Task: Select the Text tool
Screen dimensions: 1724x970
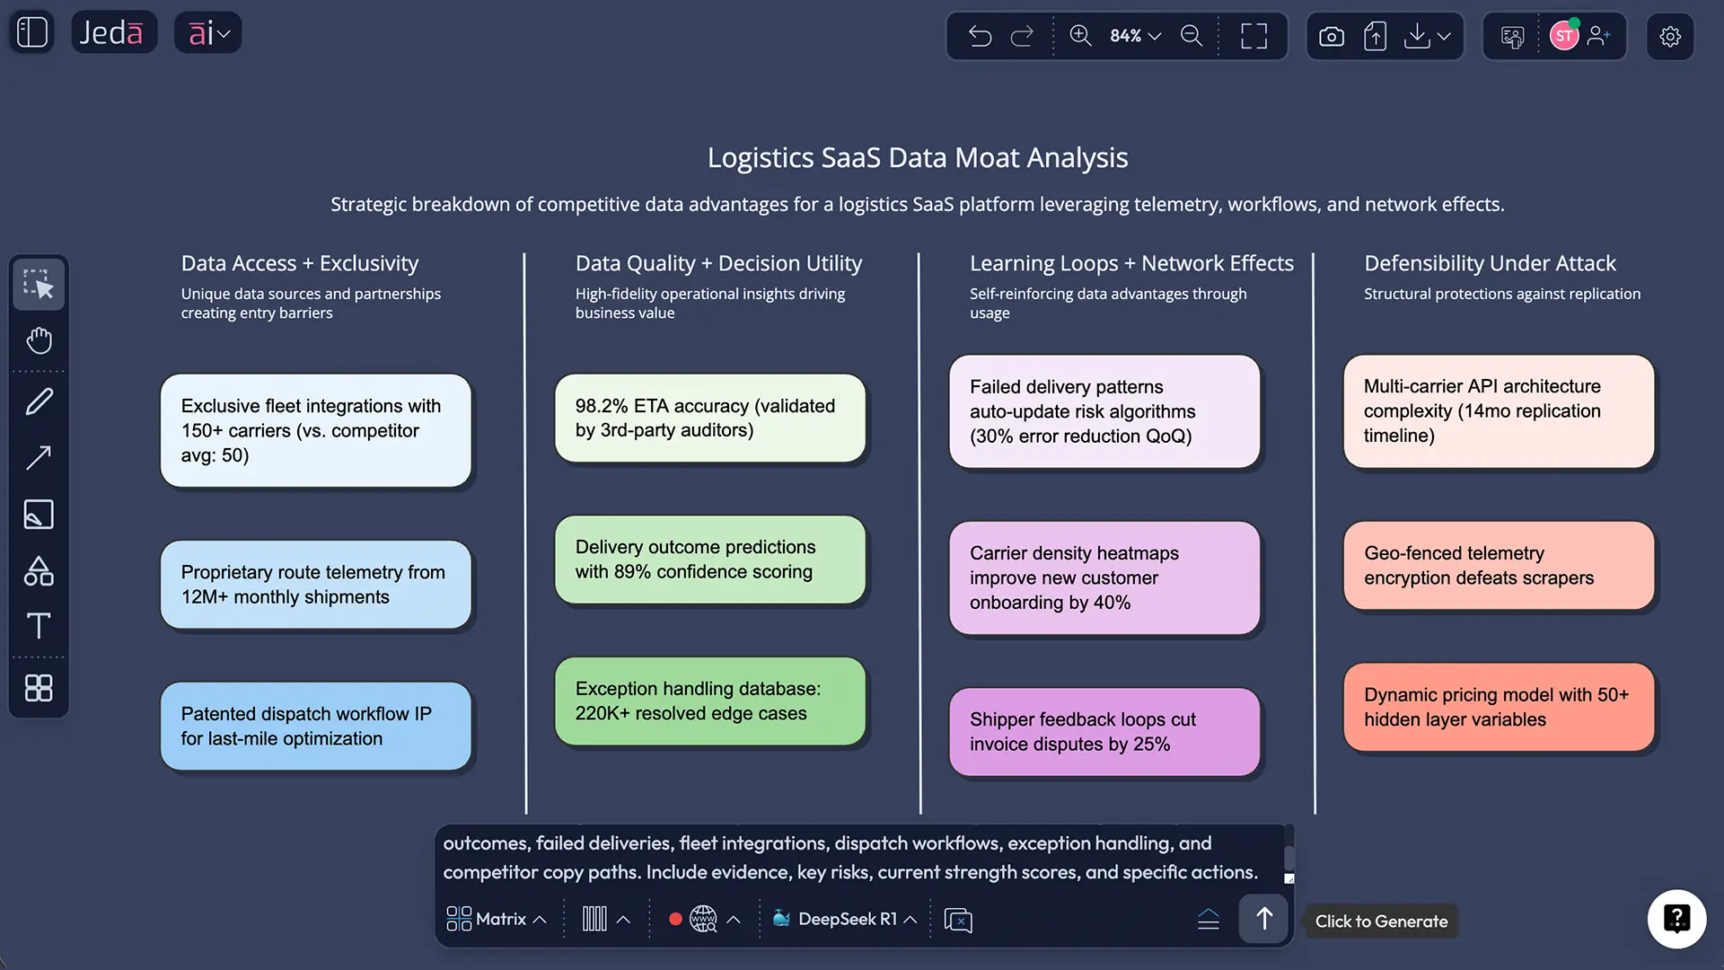Action: [x=39, y=626]
